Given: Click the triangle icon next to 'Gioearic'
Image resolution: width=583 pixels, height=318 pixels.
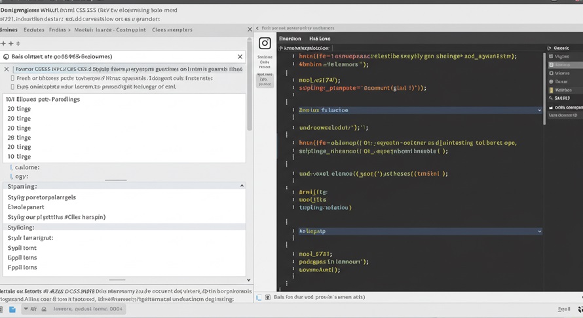Looking at the screenshot, I should [x=549, y=48].
